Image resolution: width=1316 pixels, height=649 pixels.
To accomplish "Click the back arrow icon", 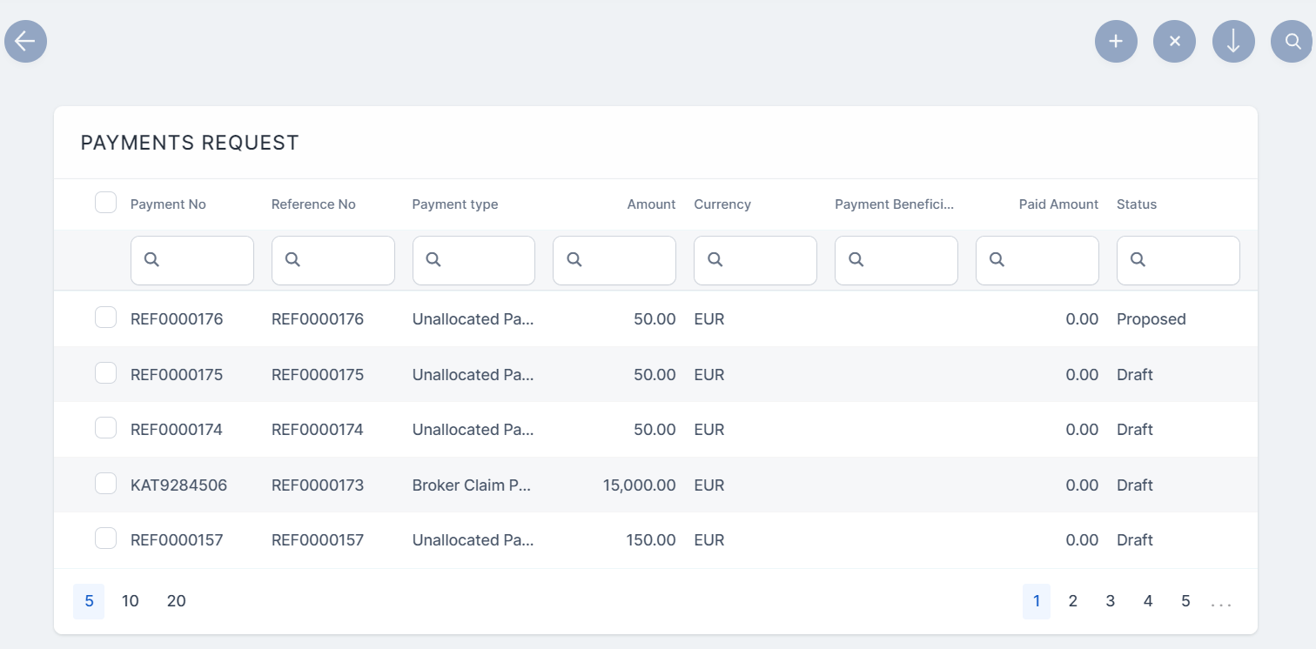I will pyautogui.click(x=25, y=42).
